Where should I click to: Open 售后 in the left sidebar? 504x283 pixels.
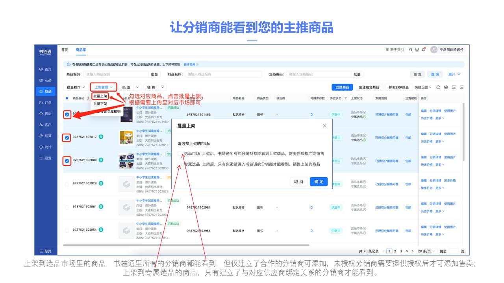tap(46, 114)
